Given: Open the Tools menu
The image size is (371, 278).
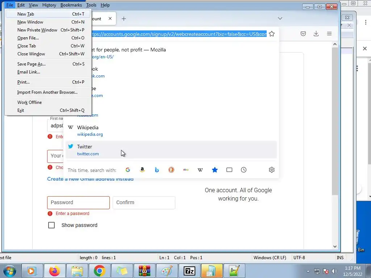Looking at the screenshot, I should 91,5.
